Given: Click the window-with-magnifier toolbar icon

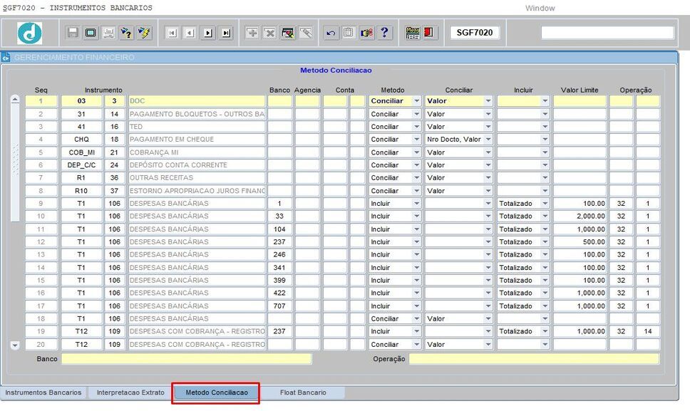Looking at the screenshot, I should [x=288, y=33].
